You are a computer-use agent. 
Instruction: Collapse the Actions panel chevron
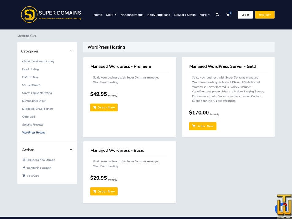(71, 150)
